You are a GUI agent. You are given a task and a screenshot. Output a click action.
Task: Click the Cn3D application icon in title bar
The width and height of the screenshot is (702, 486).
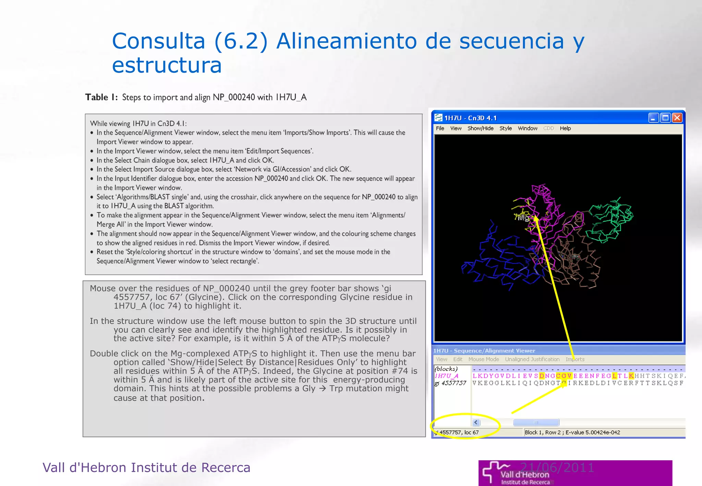[x=438, y=118]
